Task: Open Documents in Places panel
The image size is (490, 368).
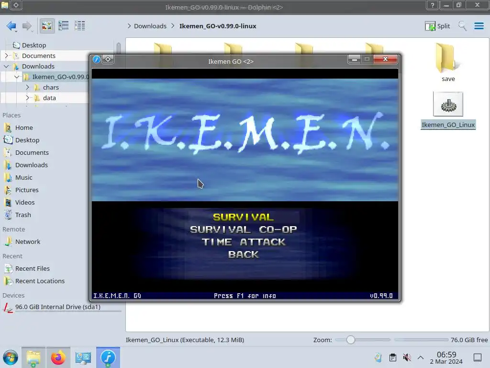Action: coord(32,153)
